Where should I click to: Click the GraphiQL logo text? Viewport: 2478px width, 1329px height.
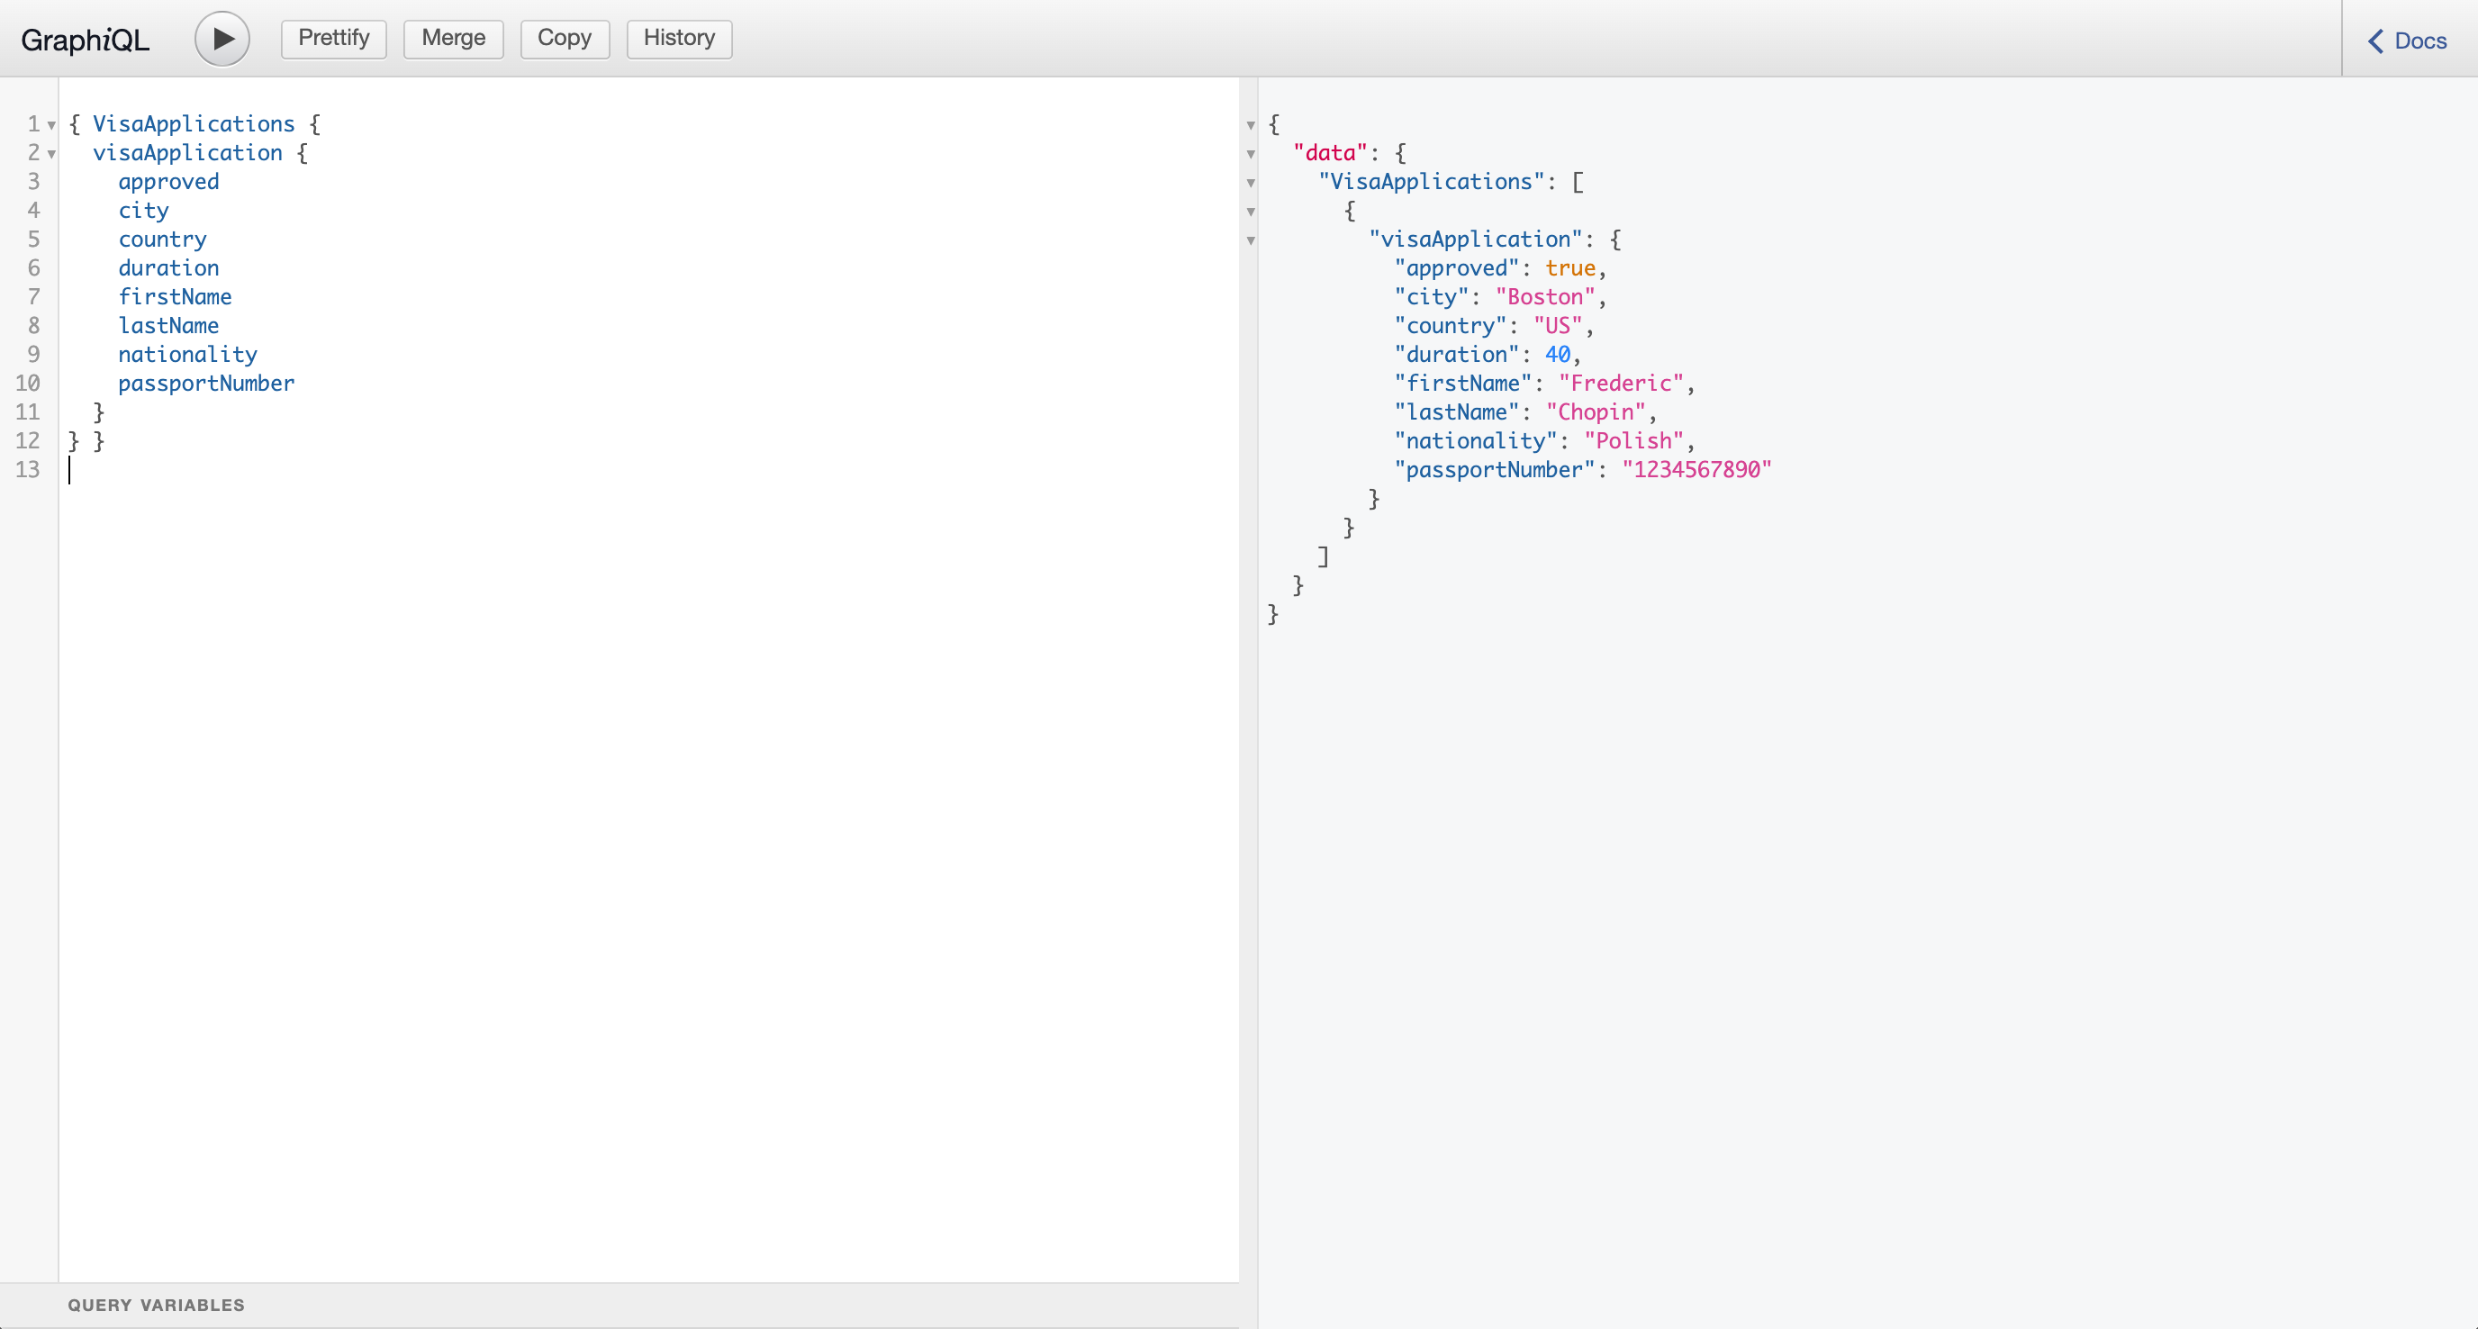pos(90,36)
